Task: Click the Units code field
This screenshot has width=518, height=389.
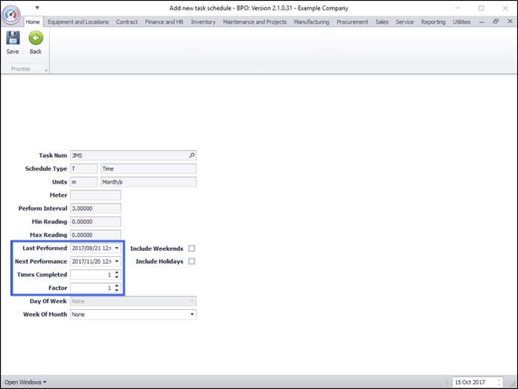Action: tap(84, 181)
